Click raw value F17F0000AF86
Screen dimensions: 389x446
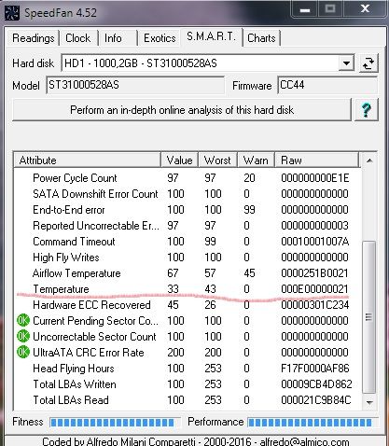(315, 369)
